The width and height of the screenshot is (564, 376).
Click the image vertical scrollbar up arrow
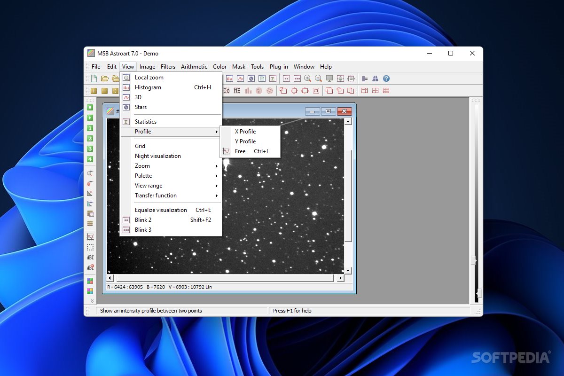[348, 122]
